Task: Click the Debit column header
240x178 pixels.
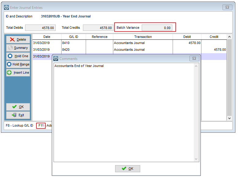Action: [187, 37]
